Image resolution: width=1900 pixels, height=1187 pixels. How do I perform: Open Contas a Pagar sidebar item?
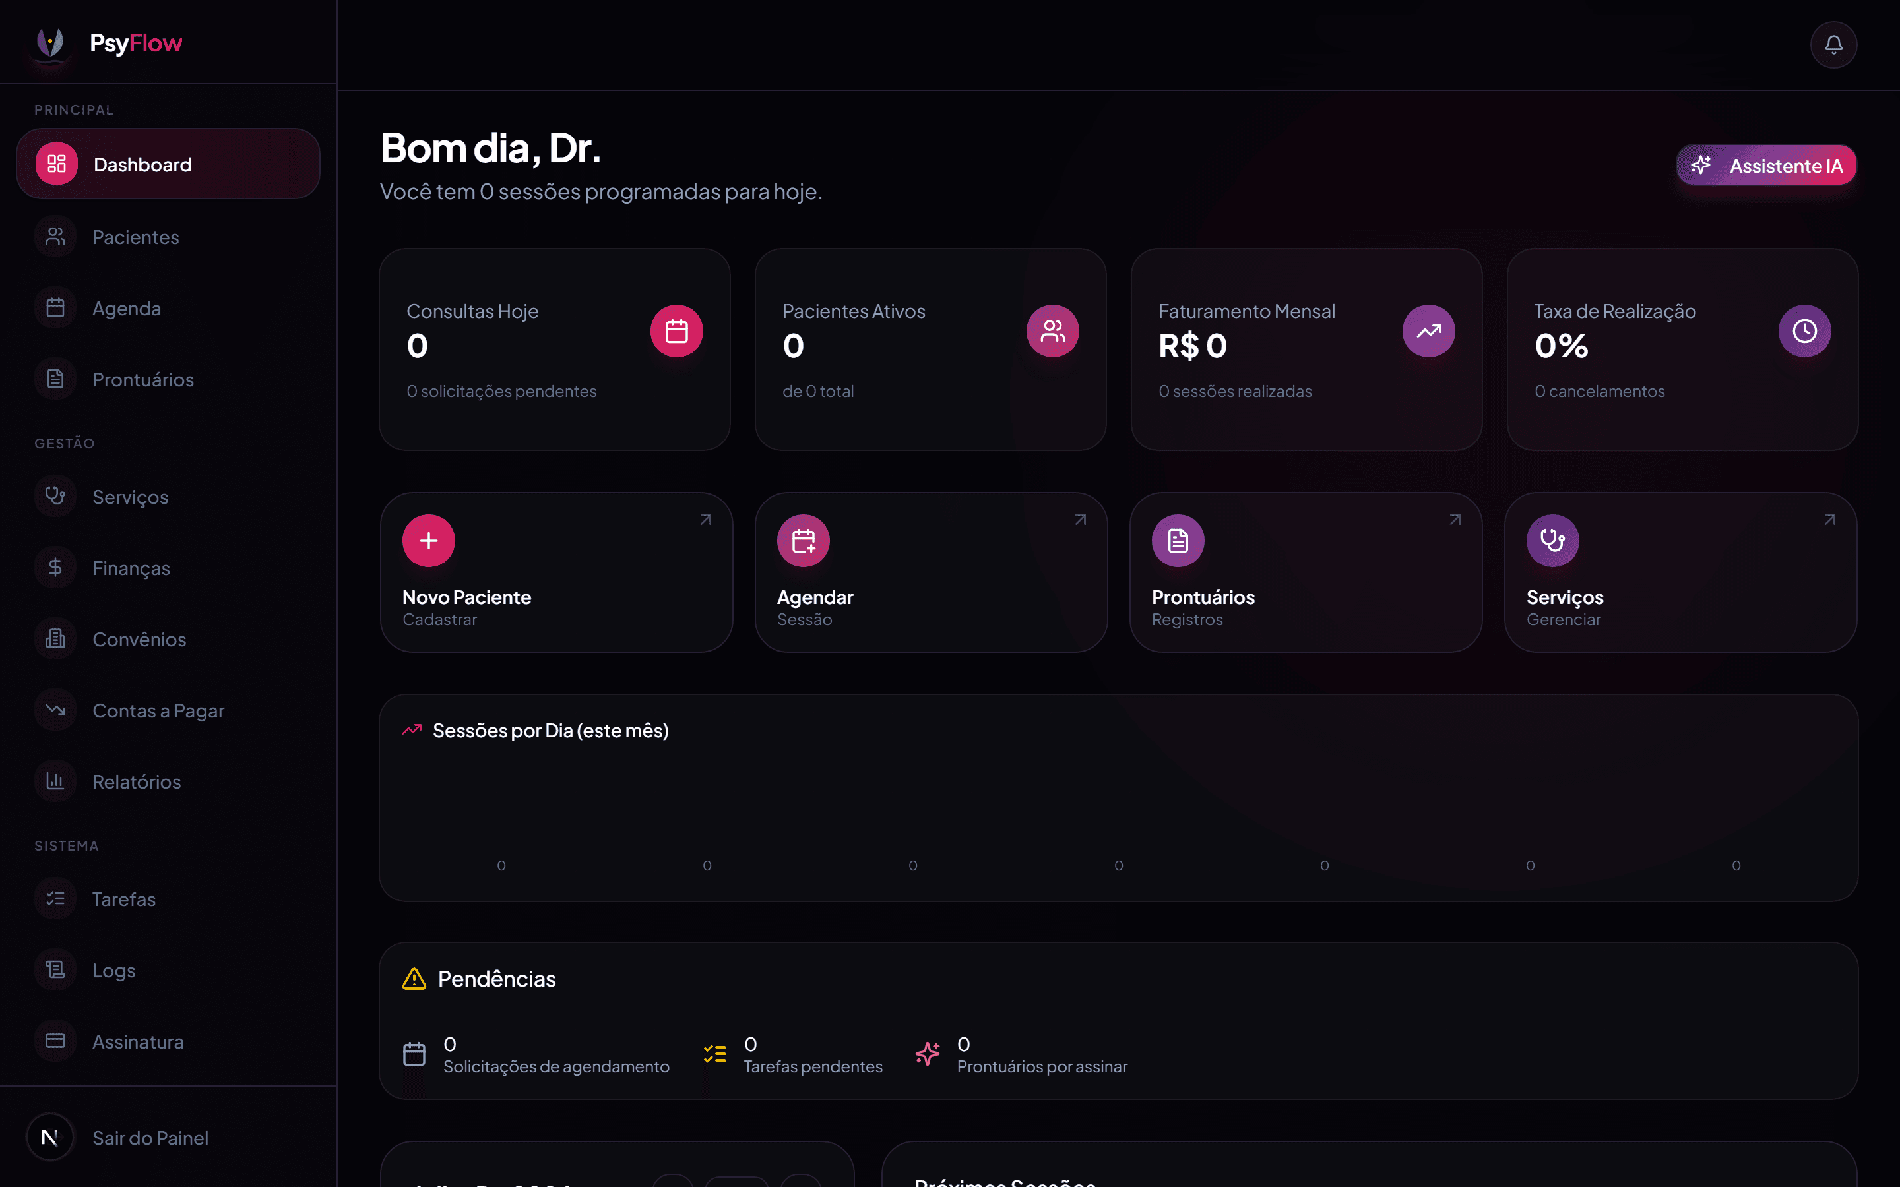tap(168, 710)
